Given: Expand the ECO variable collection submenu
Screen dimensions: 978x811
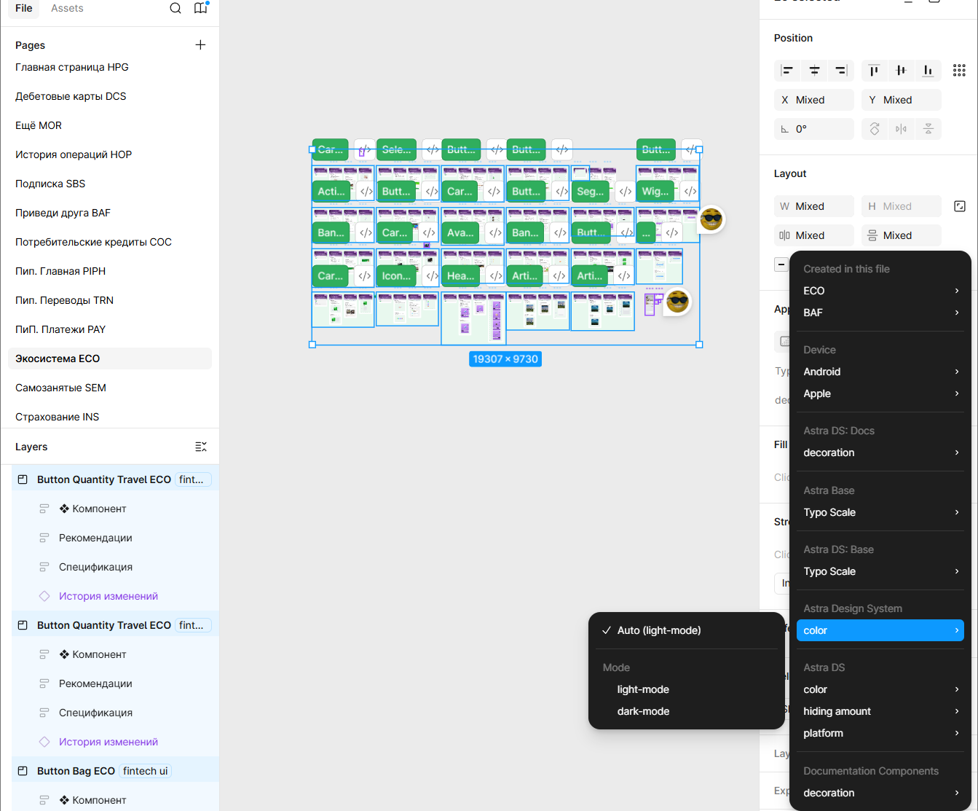Looking at the screenshot, I should pos(880,291).
